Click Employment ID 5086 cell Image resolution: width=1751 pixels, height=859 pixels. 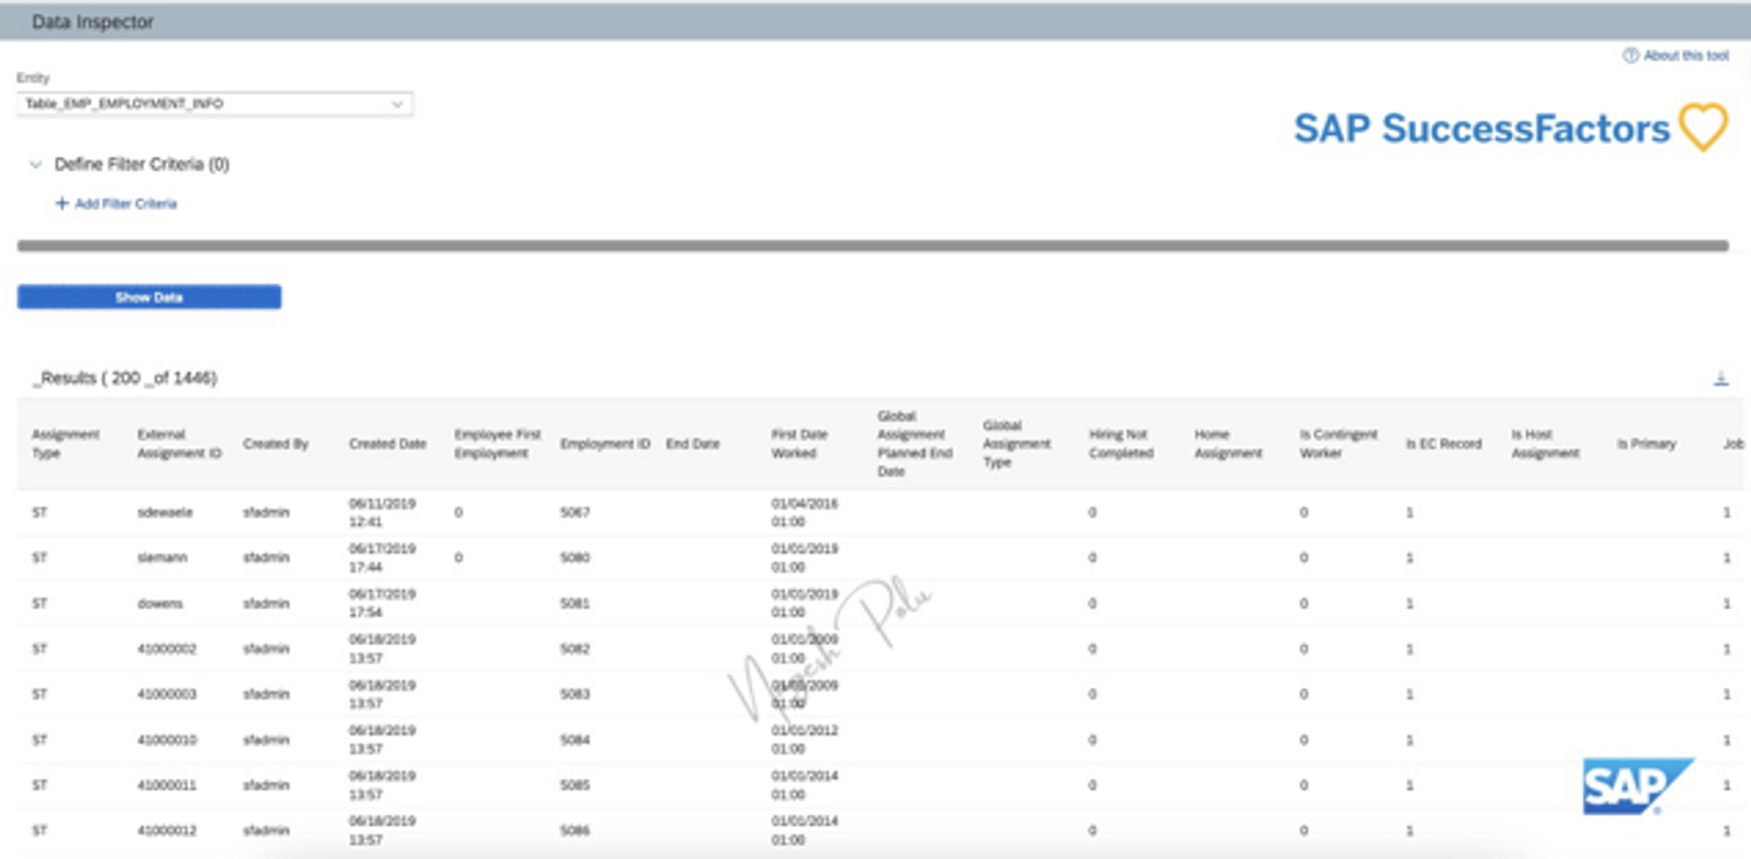575,830
